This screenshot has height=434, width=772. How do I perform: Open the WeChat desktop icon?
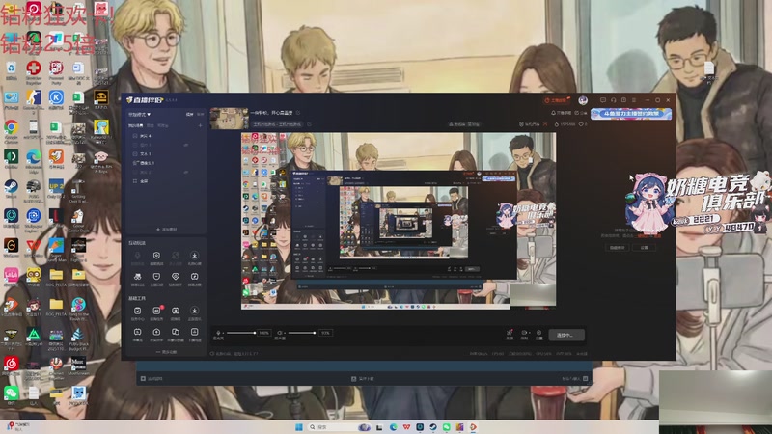(11, 395)
